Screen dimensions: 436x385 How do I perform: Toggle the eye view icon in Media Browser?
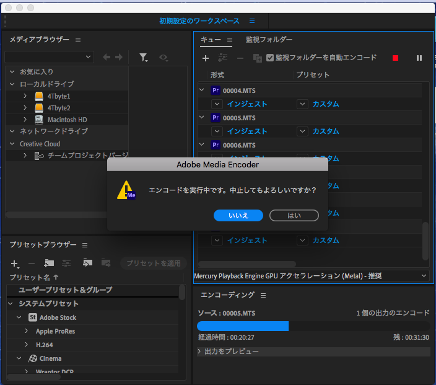point(163,58)
